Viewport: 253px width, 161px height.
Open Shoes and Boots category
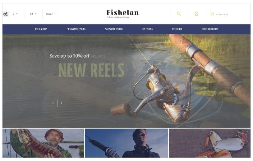210,29
